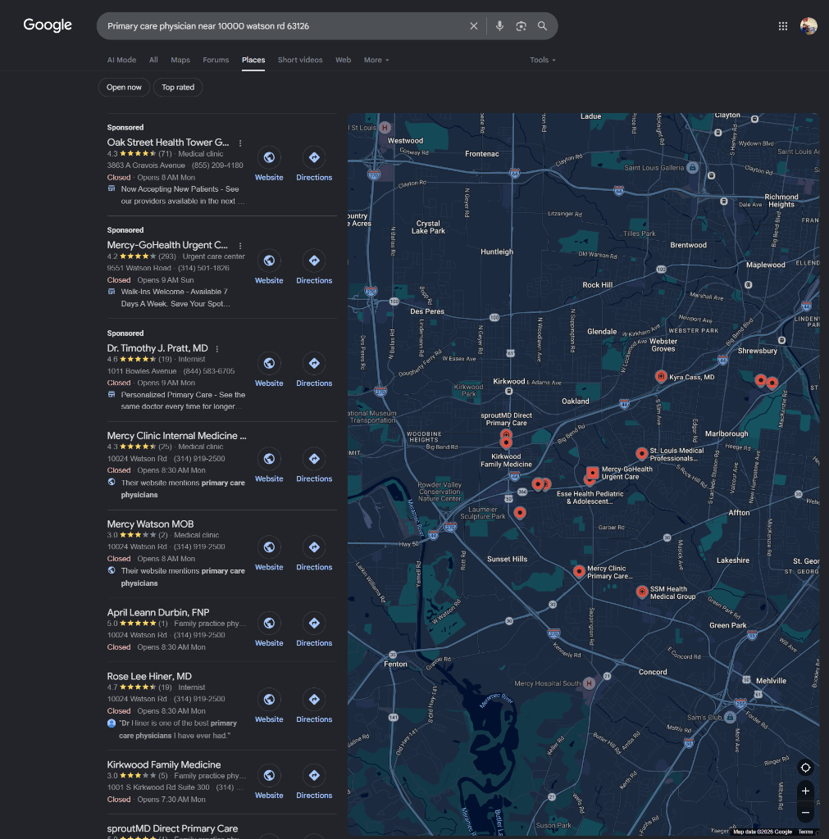
Task: Get Directions icon for Dr. Timothy J. Pratt
Action: tap(314, 363)
